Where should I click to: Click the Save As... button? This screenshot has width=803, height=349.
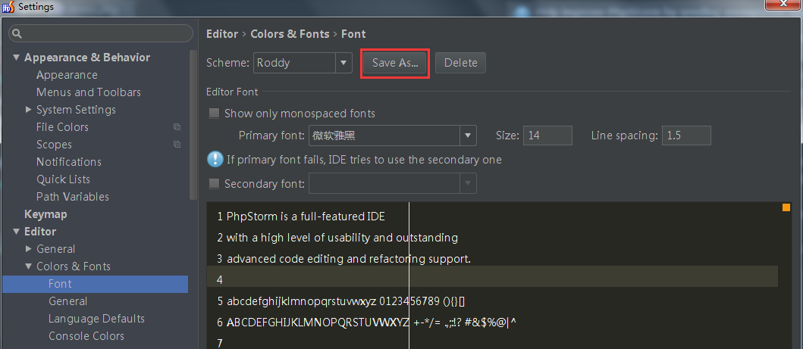(x=395, y=63)
